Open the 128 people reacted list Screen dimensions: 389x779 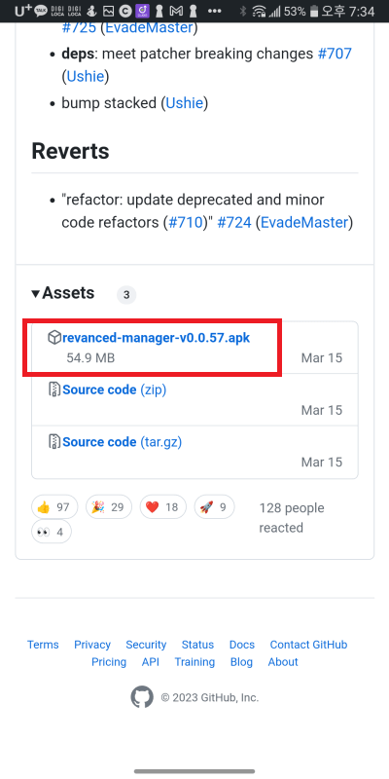point(292,518)
